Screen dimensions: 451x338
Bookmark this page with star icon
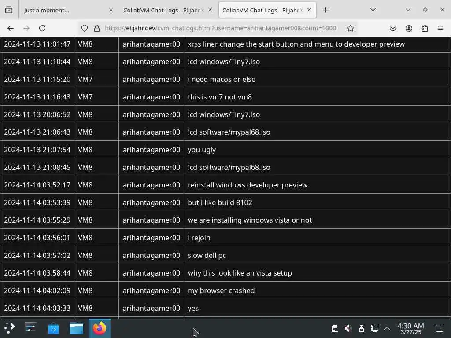[x=350, y=28]
